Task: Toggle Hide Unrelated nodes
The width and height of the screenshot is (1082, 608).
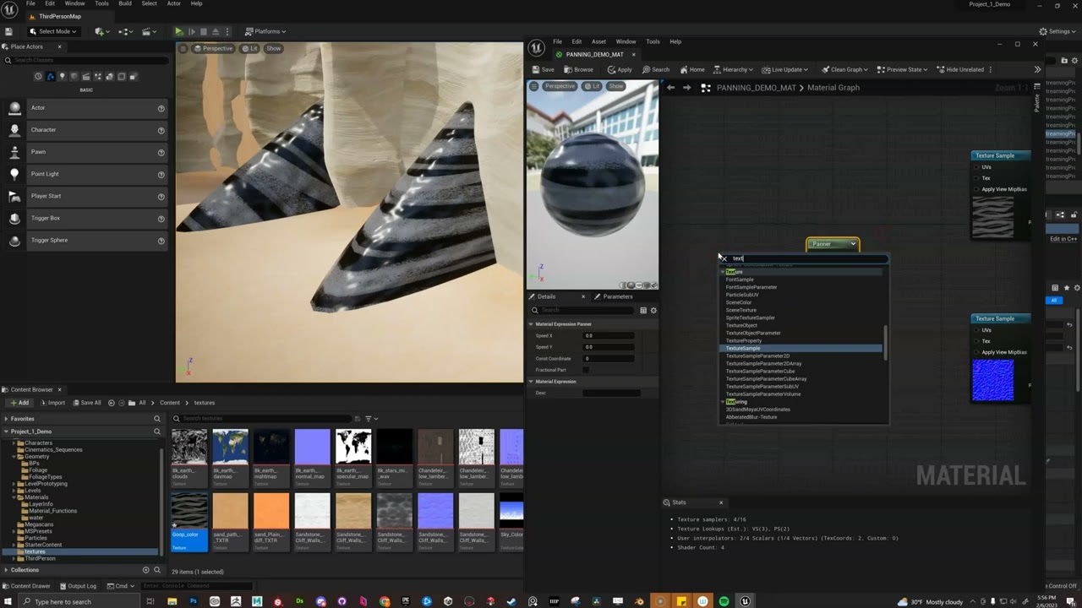Action: point(959,69)
